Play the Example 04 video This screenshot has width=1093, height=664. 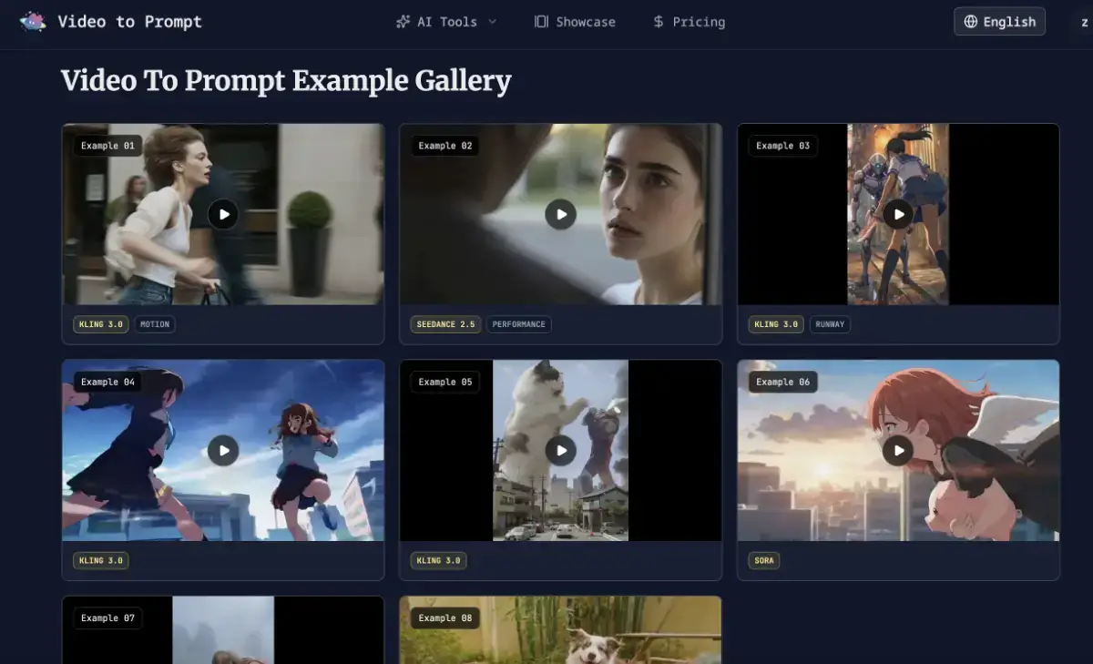coord(223,450)
